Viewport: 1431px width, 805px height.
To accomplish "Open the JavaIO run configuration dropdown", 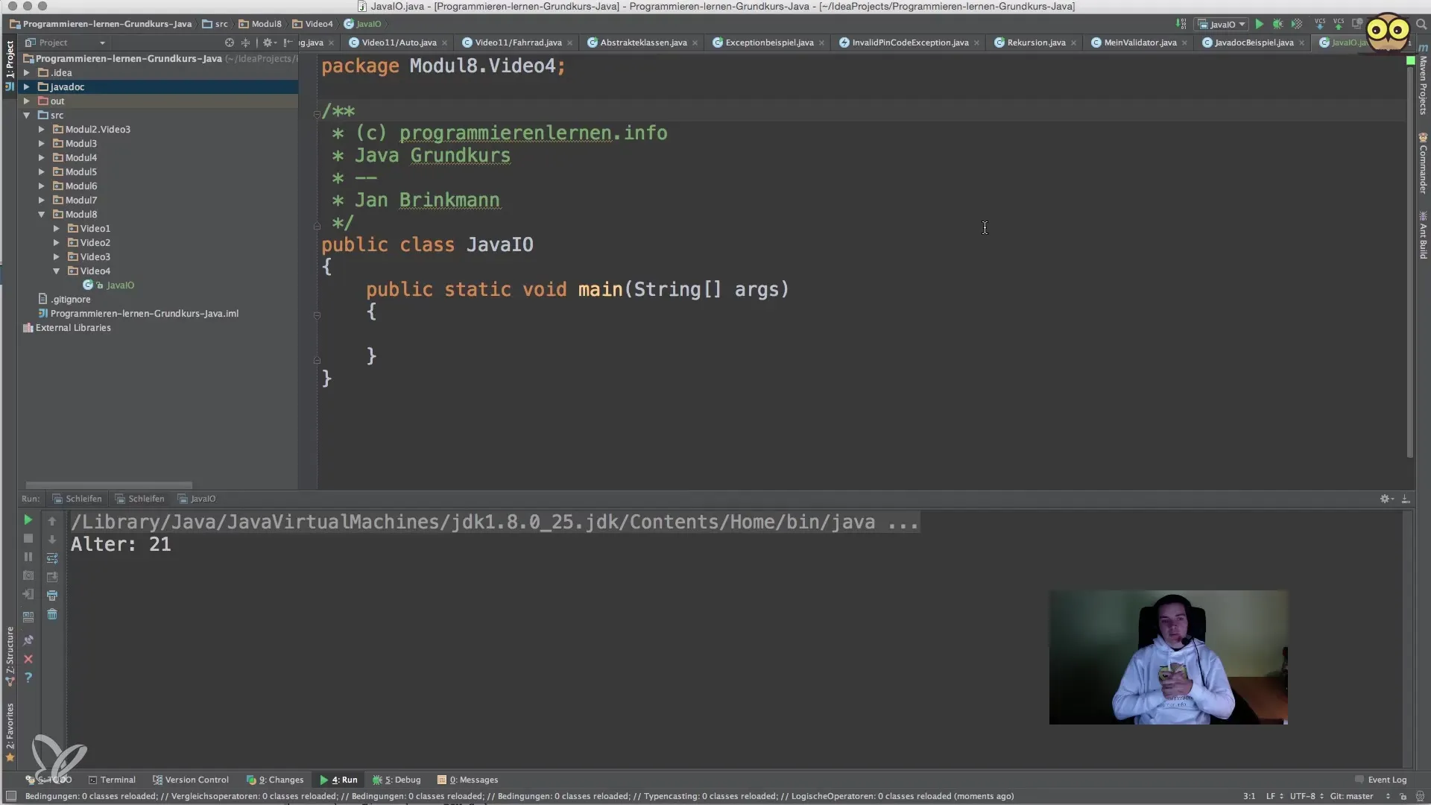I will tap(1222, 25).
